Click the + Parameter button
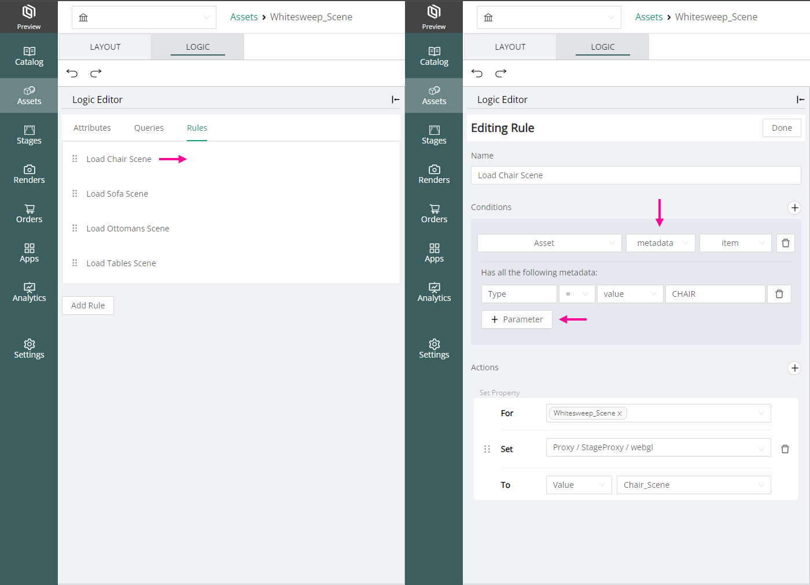The width and height of the screenshot is (810, 585). click(517, 319)
